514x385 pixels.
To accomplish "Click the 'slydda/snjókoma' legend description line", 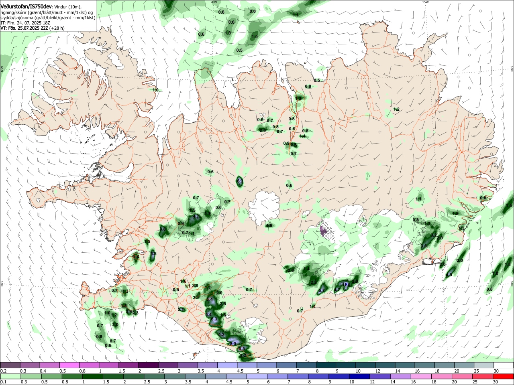I will (48, 18).
